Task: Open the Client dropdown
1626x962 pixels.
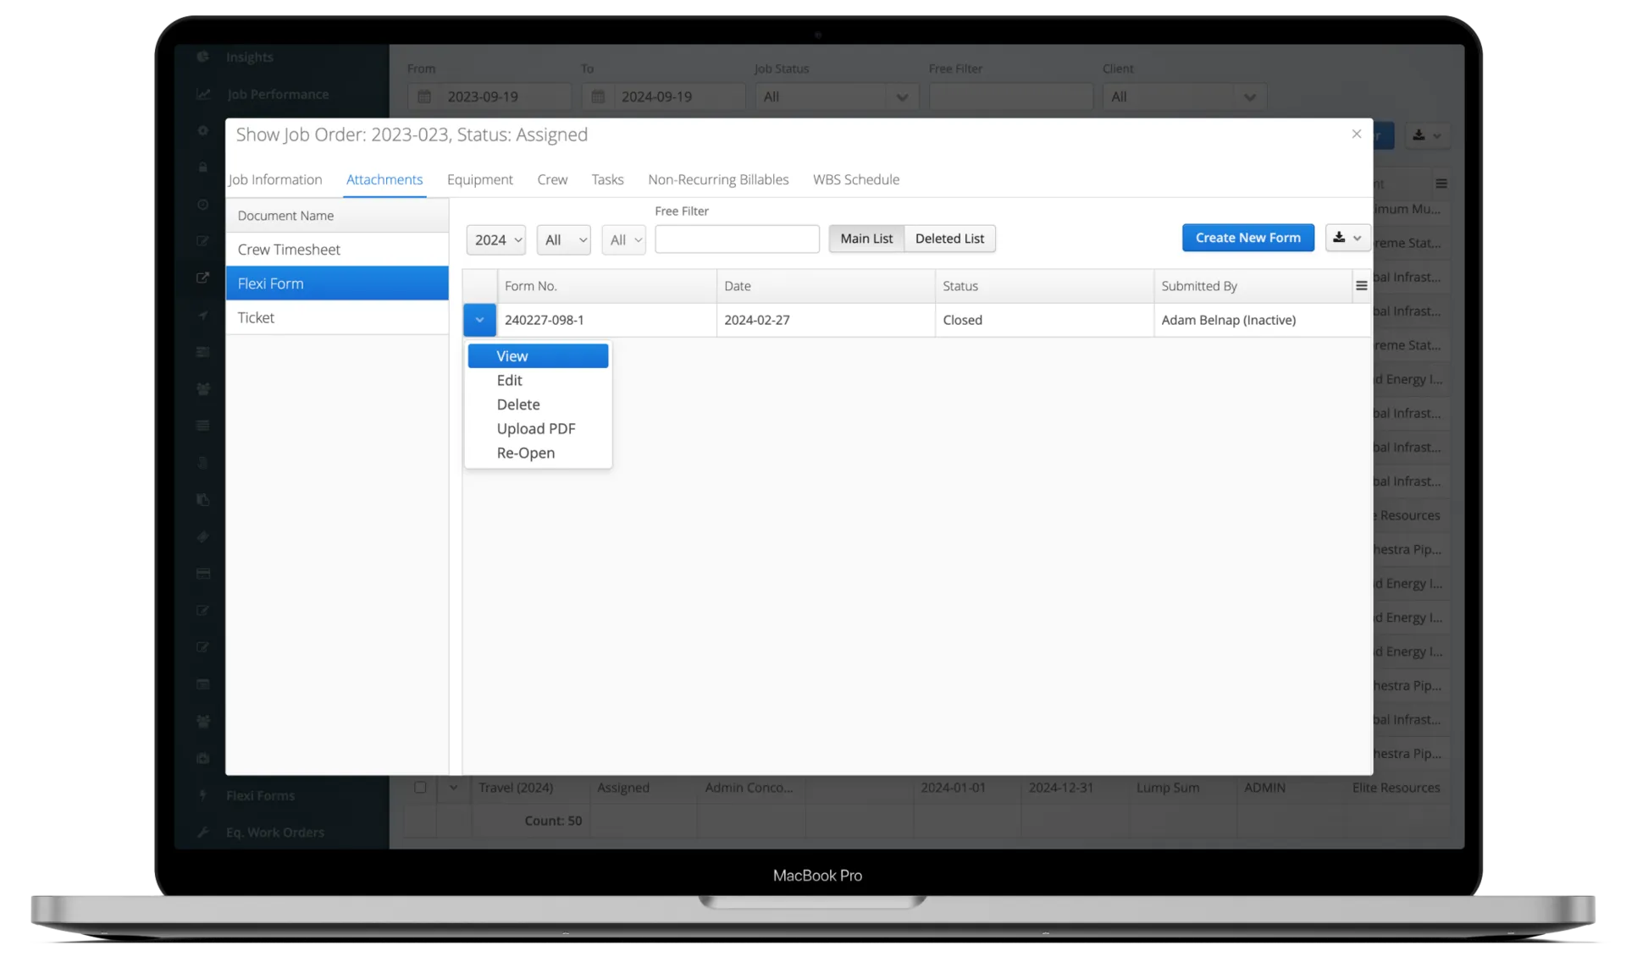Action: pyautogui.click(x=1184, y=96)
